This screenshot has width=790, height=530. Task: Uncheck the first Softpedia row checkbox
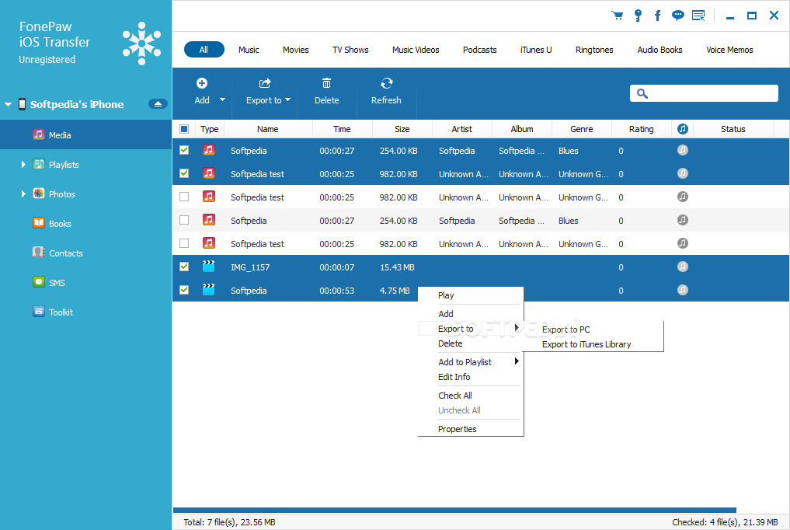pos(184,150)
